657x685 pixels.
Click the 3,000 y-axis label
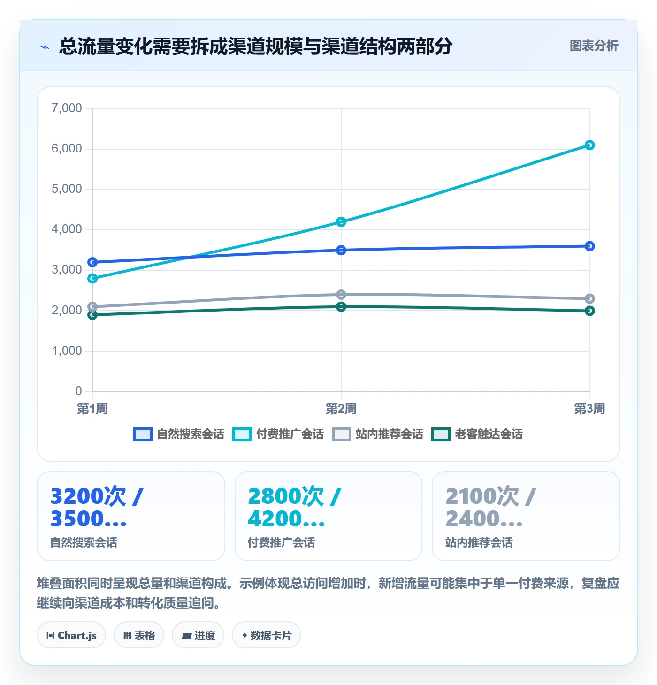click(67, 270)
